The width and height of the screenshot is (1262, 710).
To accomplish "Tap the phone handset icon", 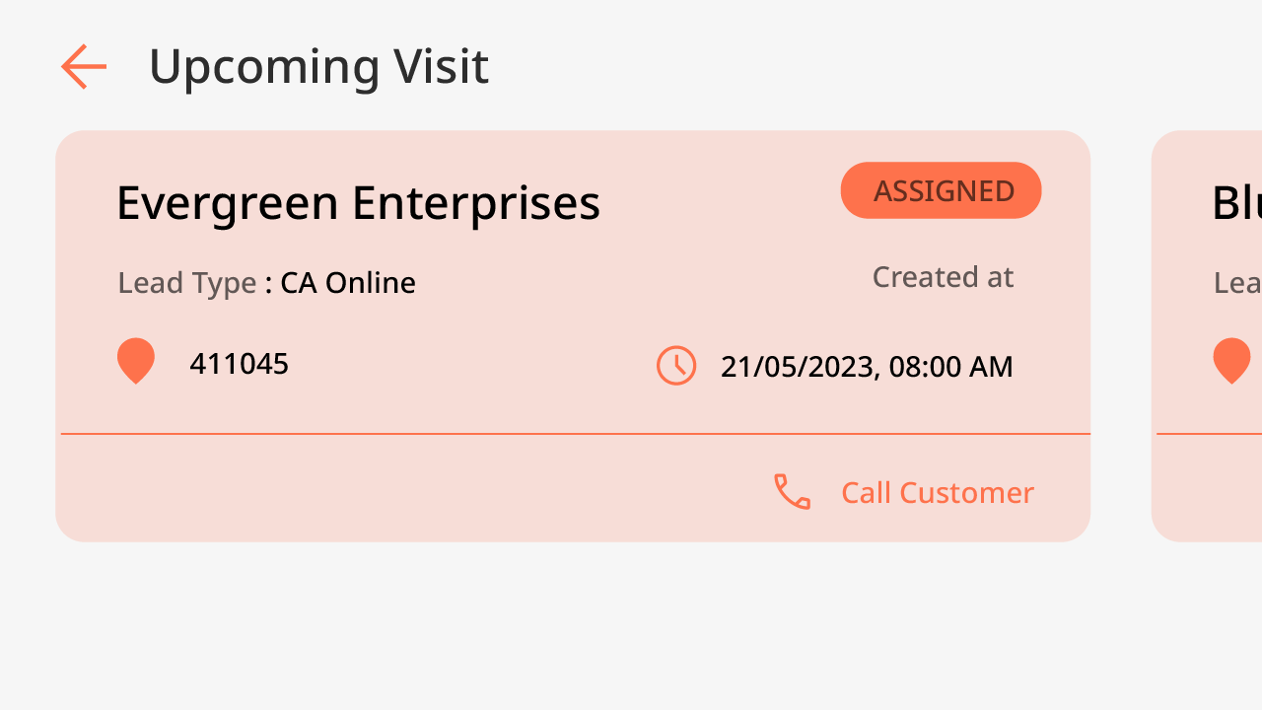I will tap(792, 492).
